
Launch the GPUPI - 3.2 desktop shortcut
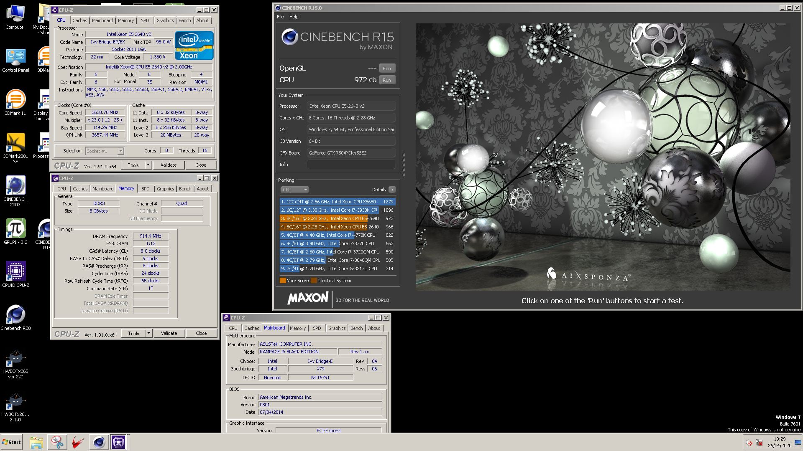point(15,232)
